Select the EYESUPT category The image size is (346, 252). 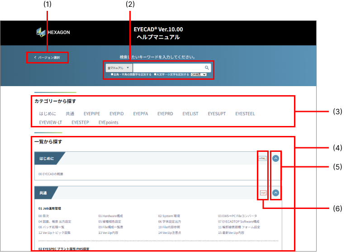pyautogui.click(x=217, y=114)
